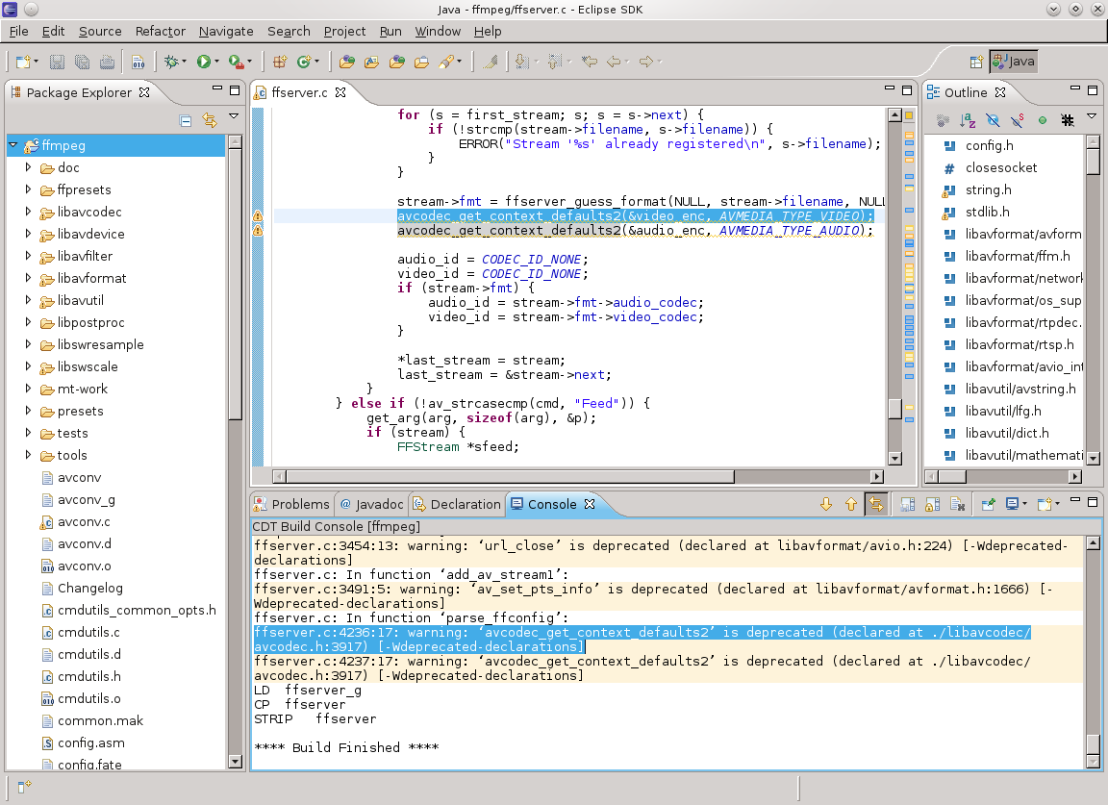
Task: Open the Outline view menu triangle
Action: click(1091, 118)
